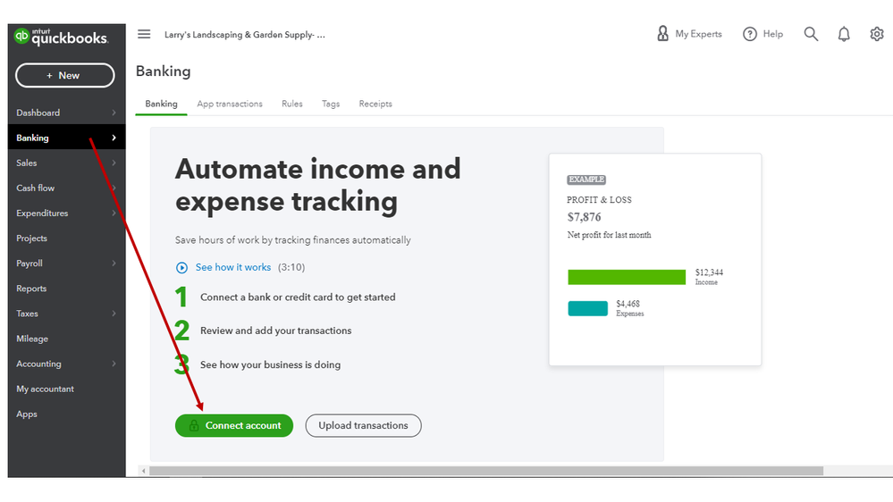Click the teal Expenses bar
This screenshot has height=502, width=893.
[x=588, y=308]
